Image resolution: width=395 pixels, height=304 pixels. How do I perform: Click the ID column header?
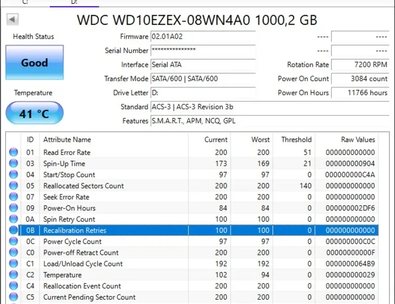(x=30, y=139)
